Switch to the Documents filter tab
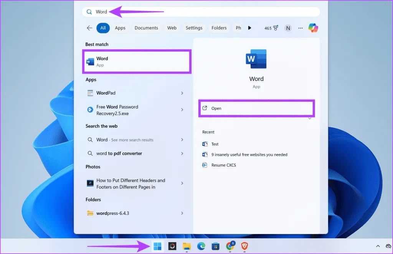Viewport: 393px width, 254px height. point(146,28)
